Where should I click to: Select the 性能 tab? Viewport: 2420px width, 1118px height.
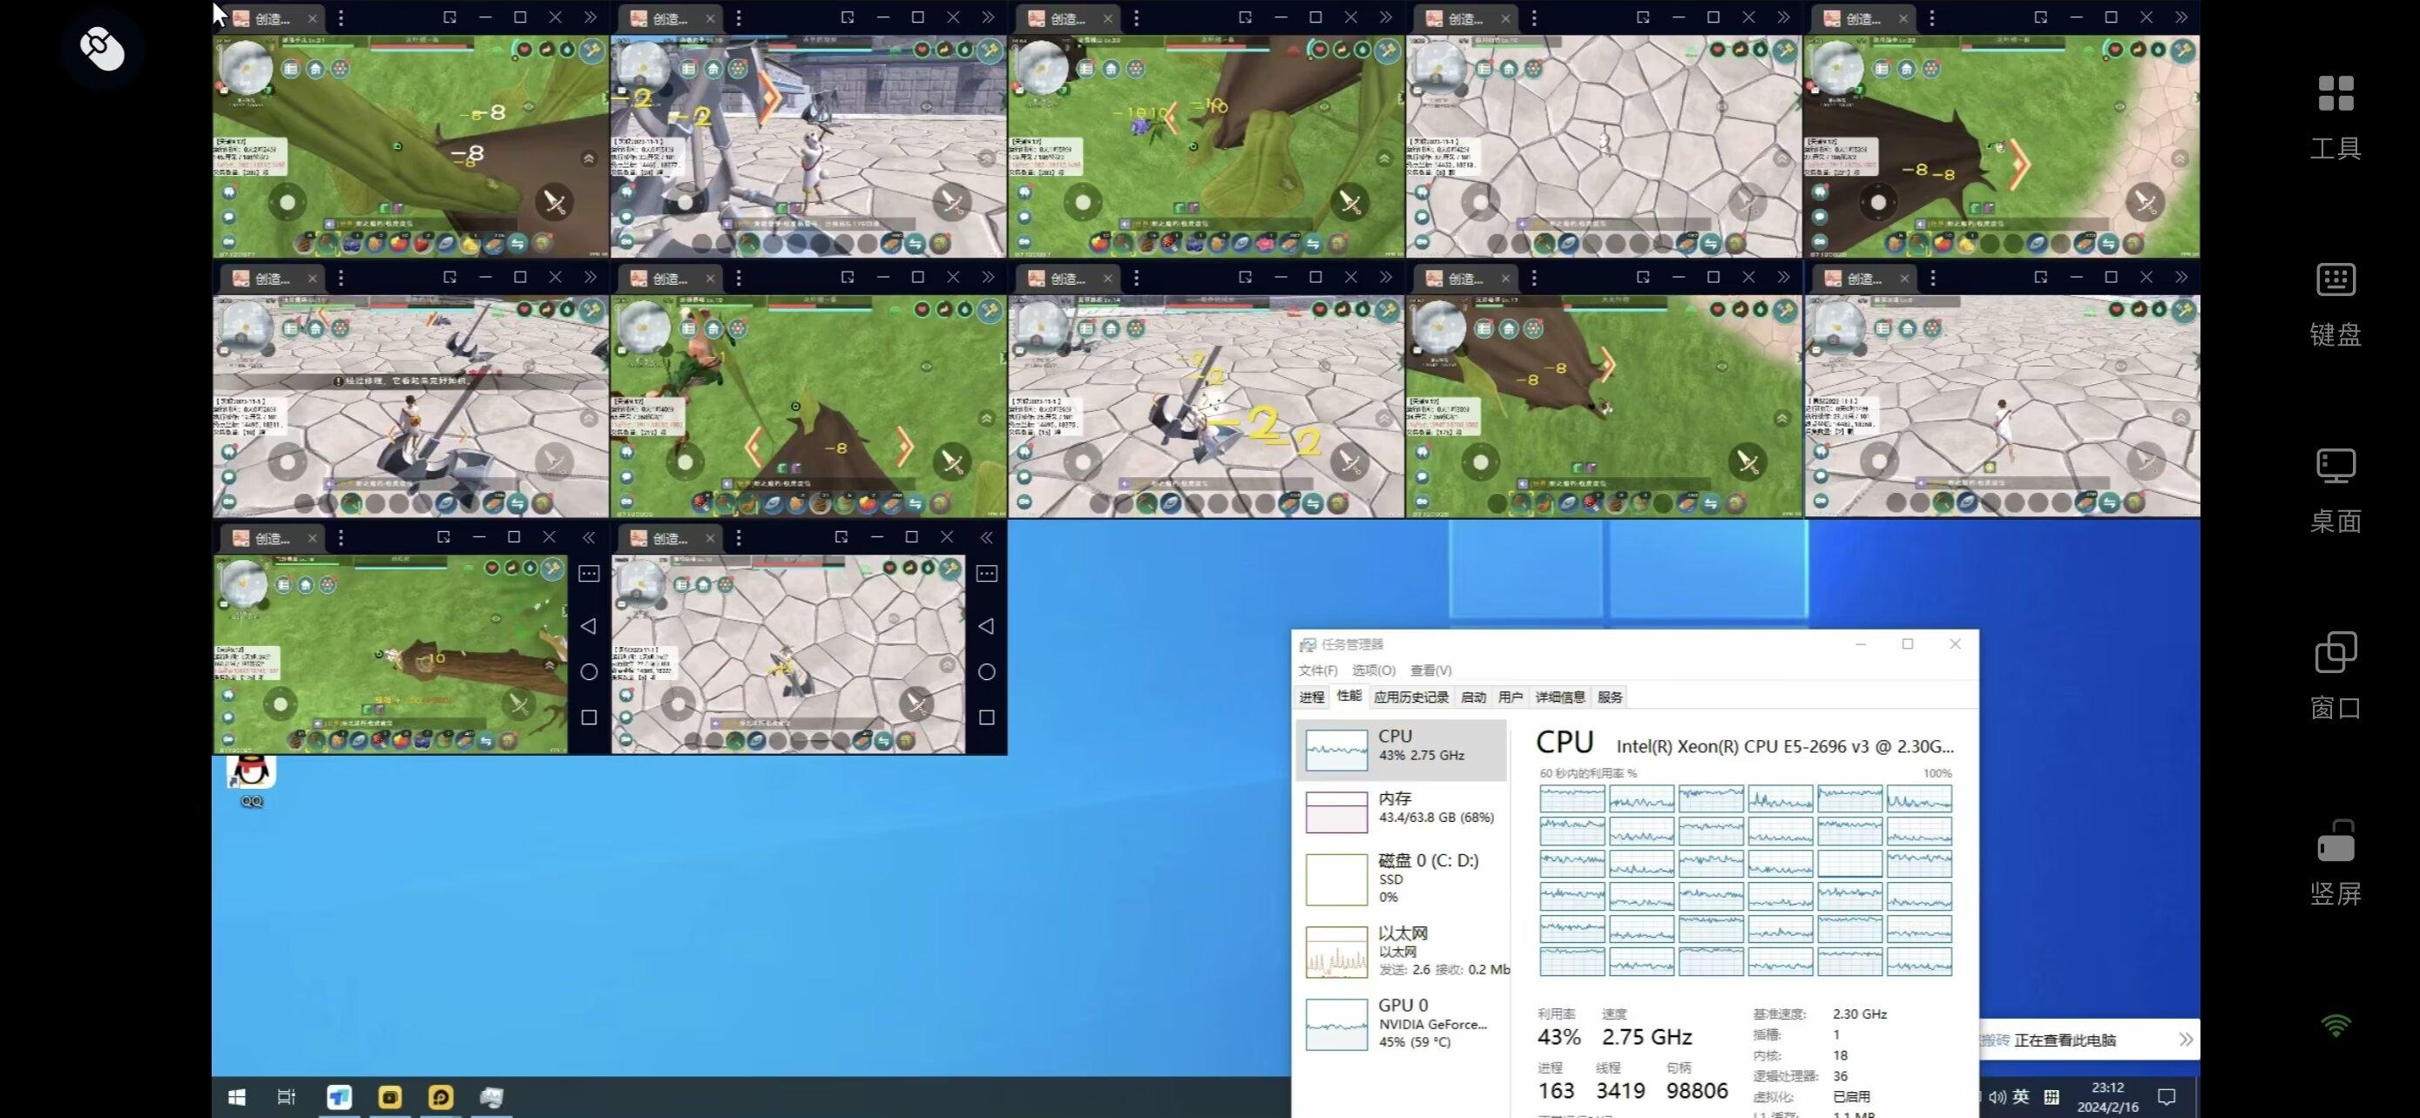[1349, 696]
